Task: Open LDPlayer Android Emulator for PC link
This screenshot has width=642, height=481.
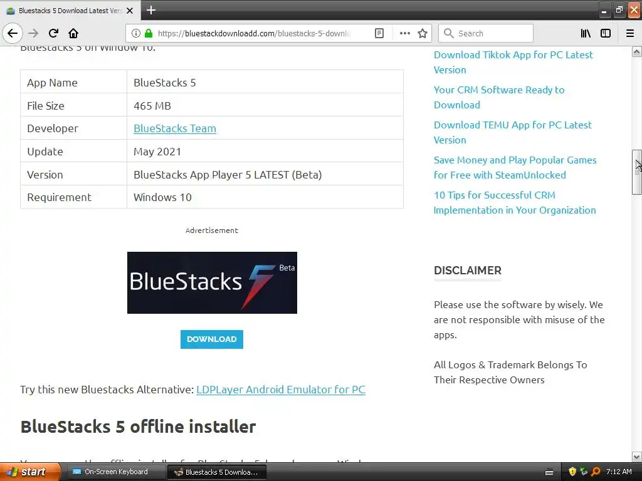Action: click(281, 390)
